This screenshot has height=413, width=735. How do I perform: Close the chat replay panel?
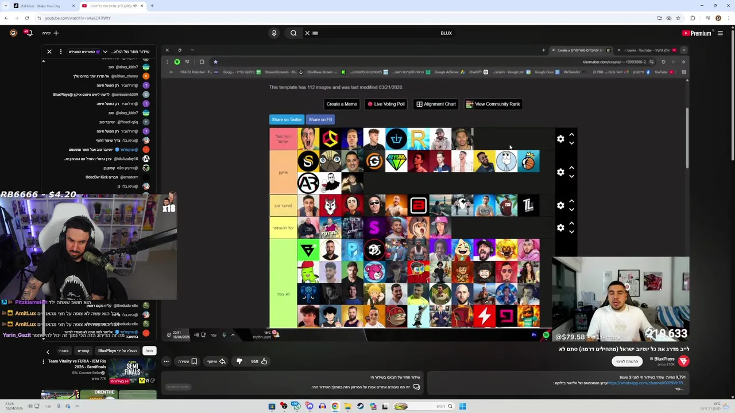pos(49,52)
